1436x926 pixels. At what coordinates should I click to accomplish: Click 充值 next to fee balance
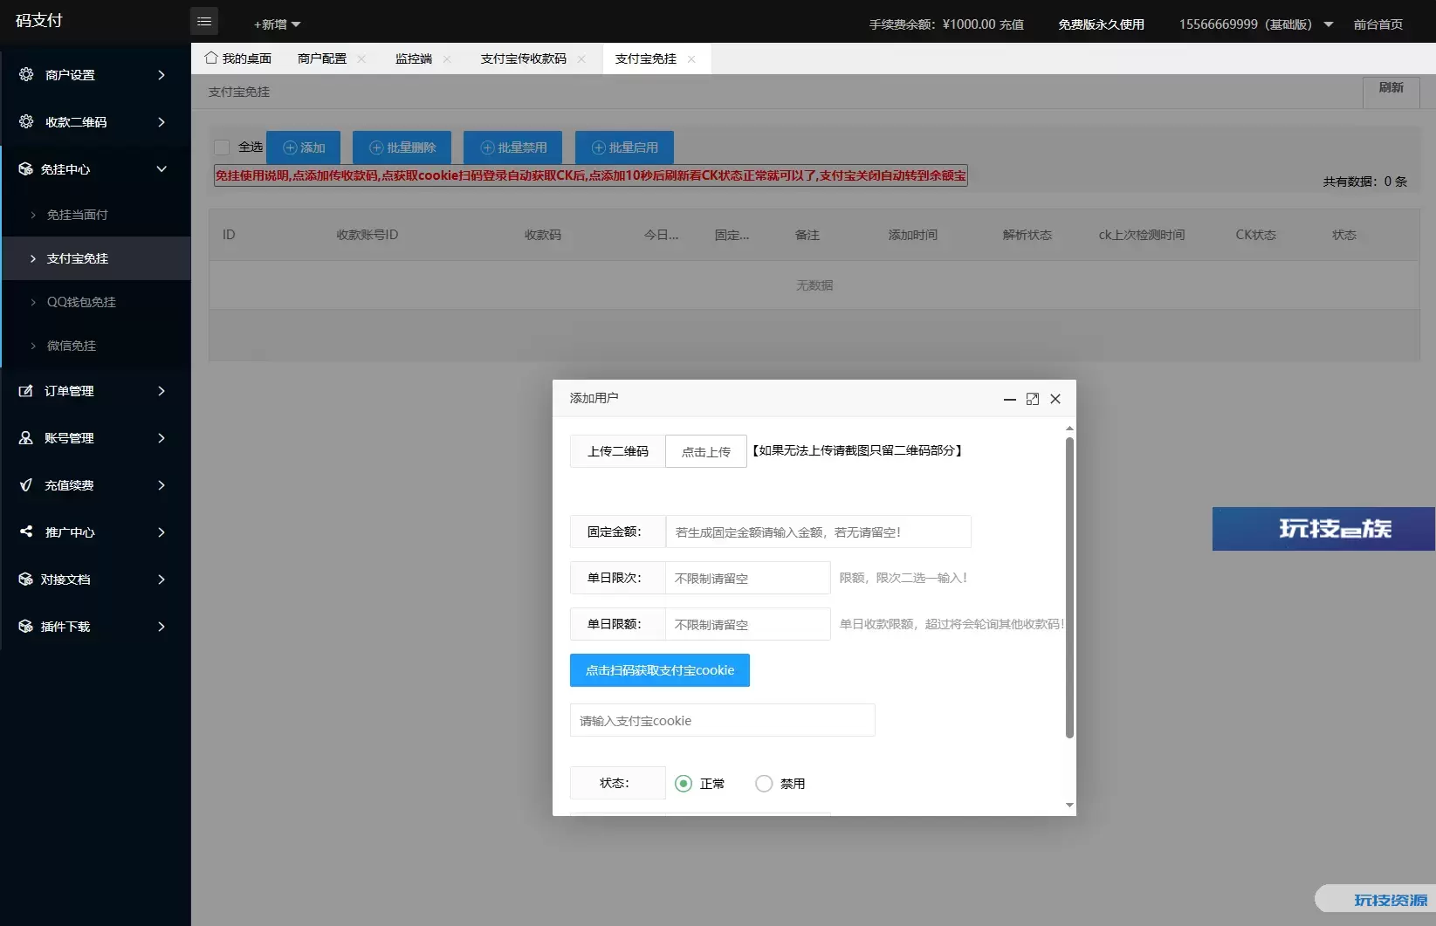[x=1011, y=24]
